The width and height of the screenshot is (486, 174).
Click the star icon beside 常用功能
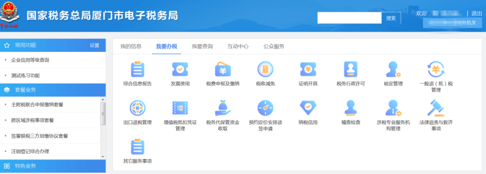click(x=7, y=45)
